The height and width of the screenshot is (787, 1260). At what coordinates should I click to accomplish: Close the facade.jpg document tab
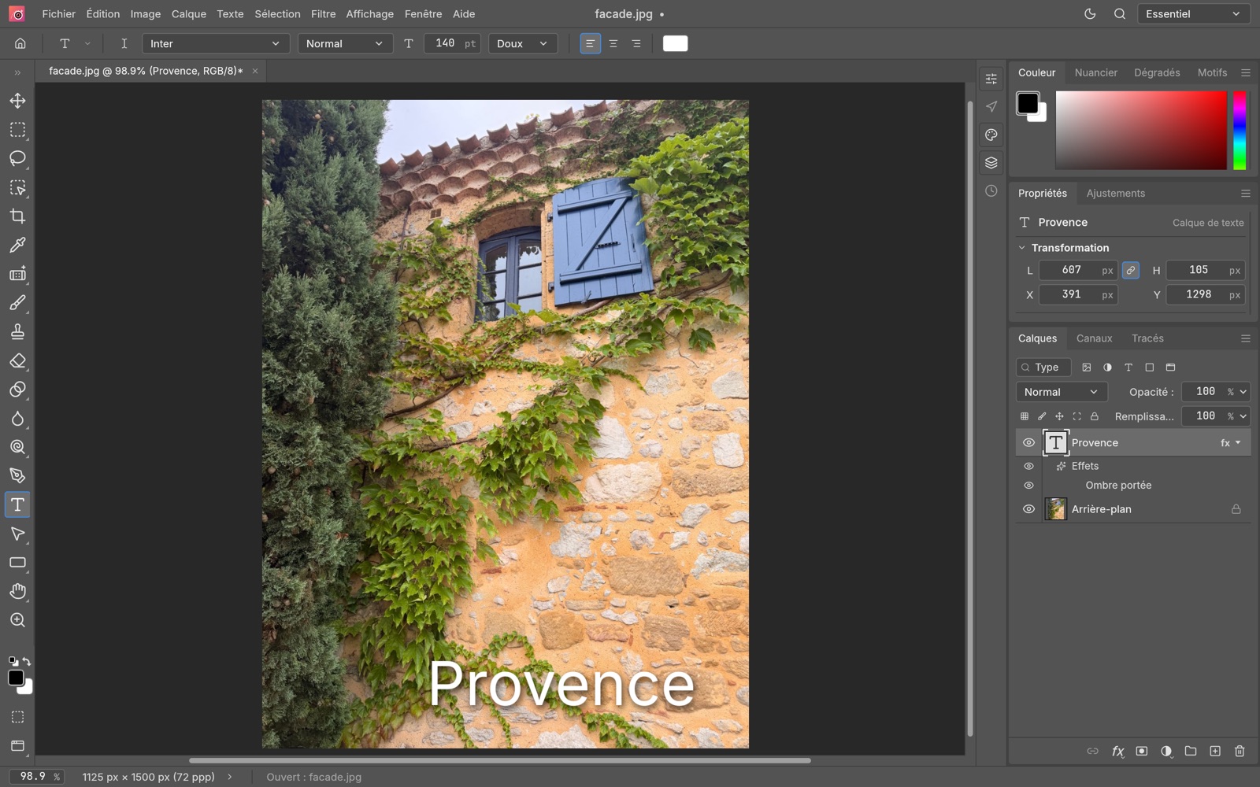pos(255,71)
